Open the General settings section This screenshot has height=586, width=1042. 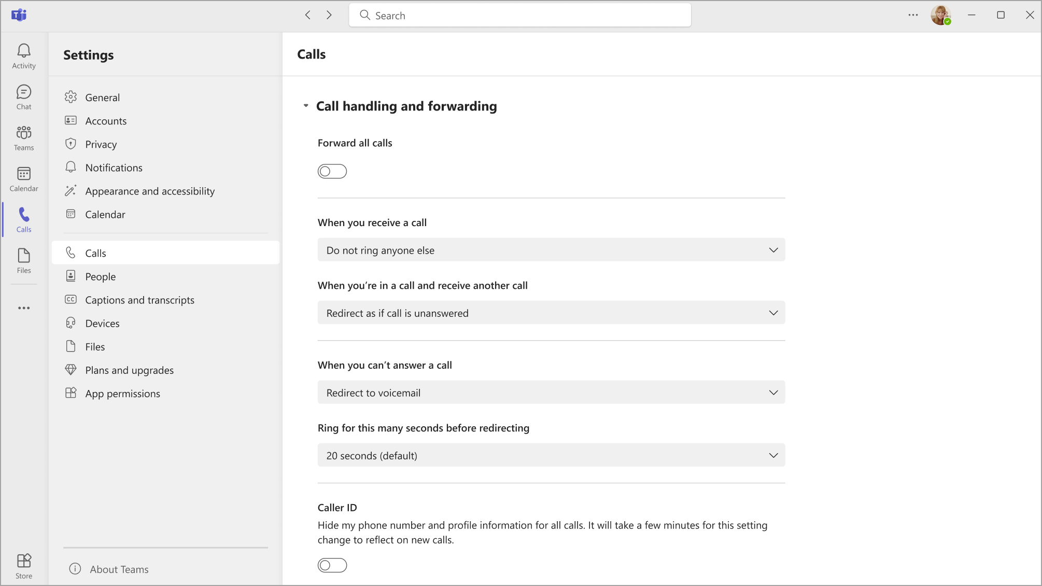coord(102,96)
